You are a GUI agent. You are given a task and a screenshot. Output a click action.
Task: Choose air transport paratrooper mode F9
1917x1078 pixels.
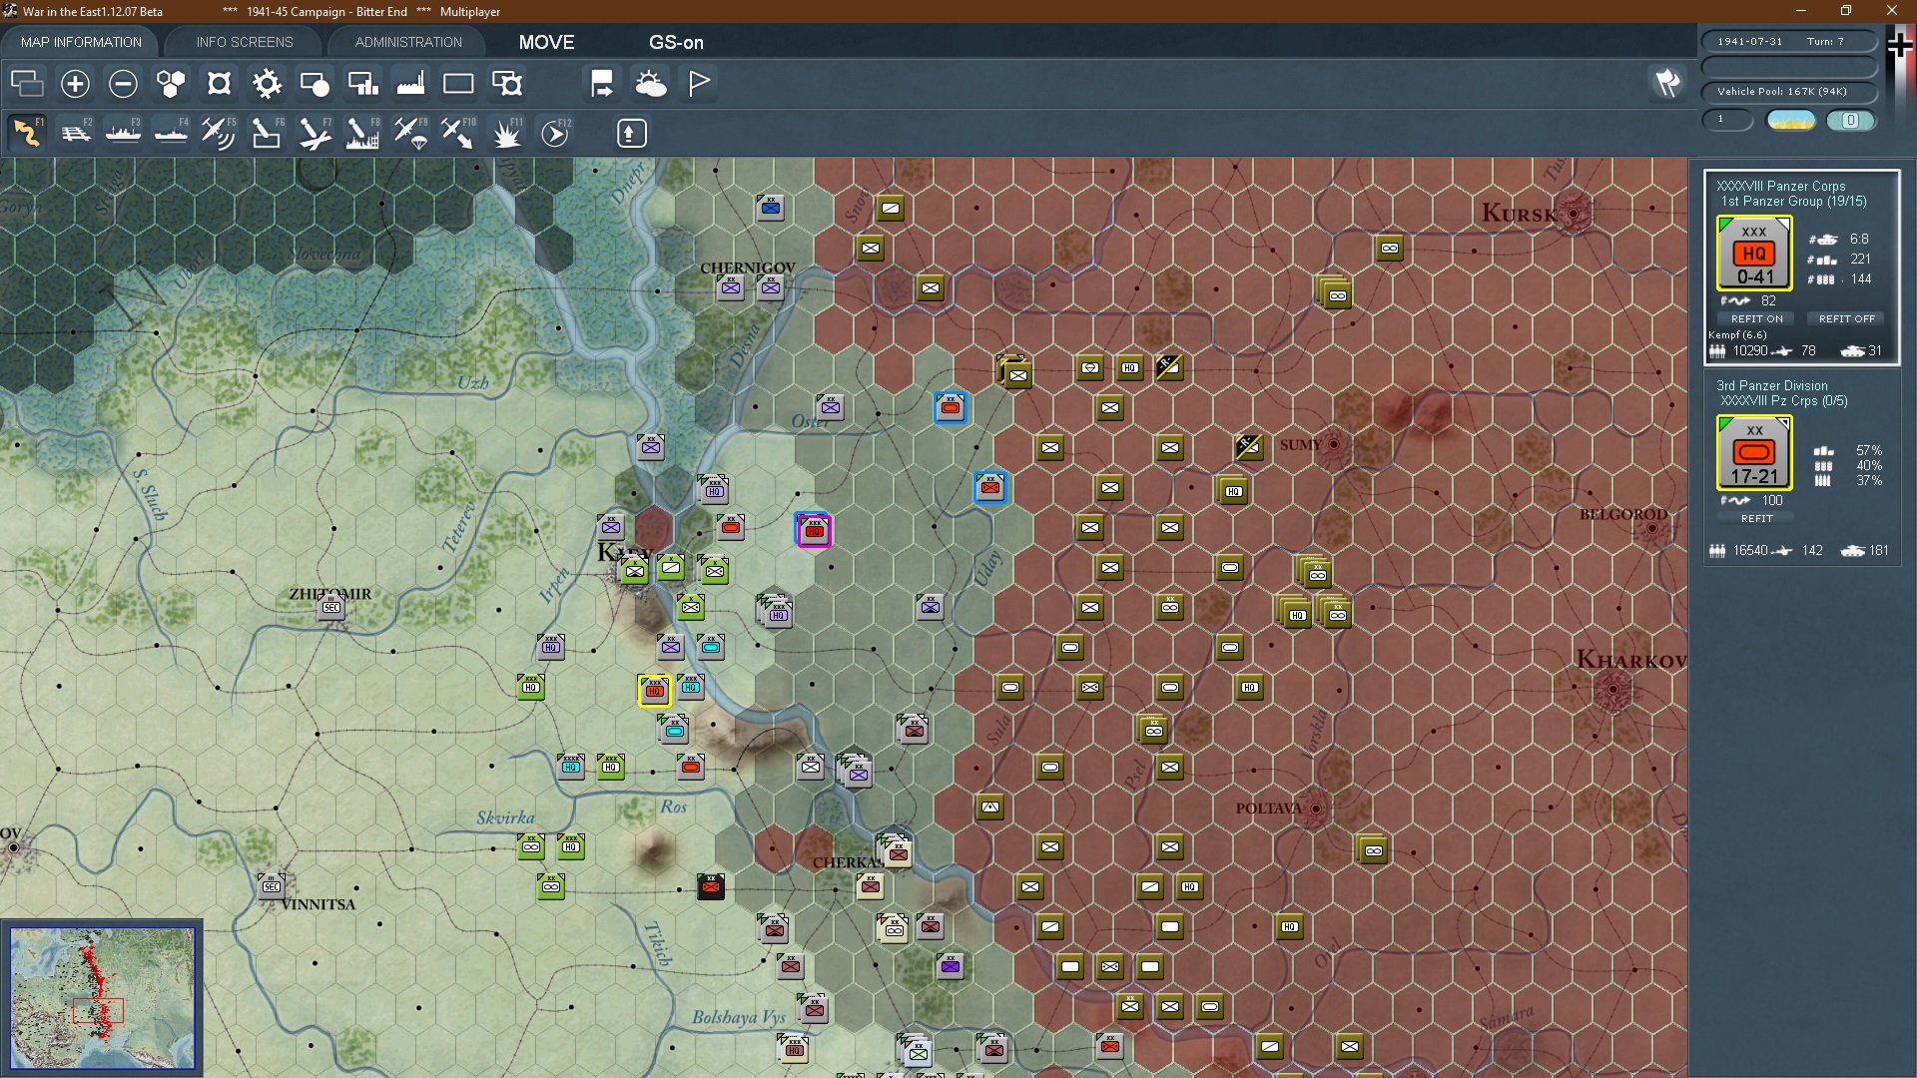pos(410,133)
